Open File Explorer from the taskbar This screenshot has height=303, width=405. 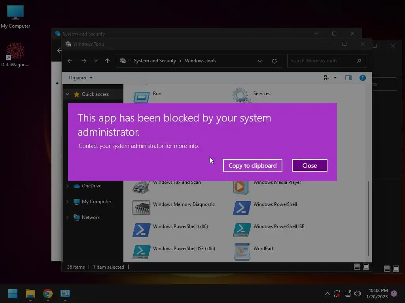click(x=30, y=294)
